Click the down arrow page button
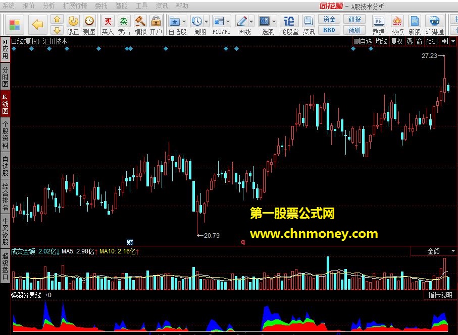Viewport: 458px width, 335px height. 57,30
